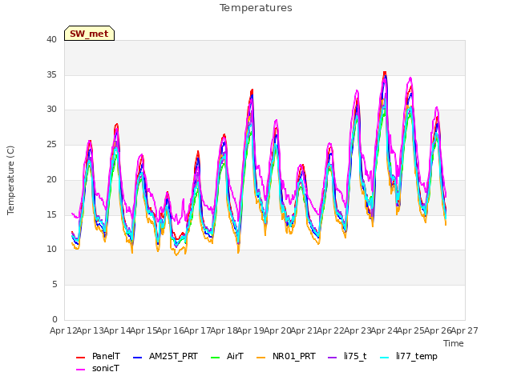Select the li77_temp legend label
The image size is (513, 384).
tap(417, 357)
